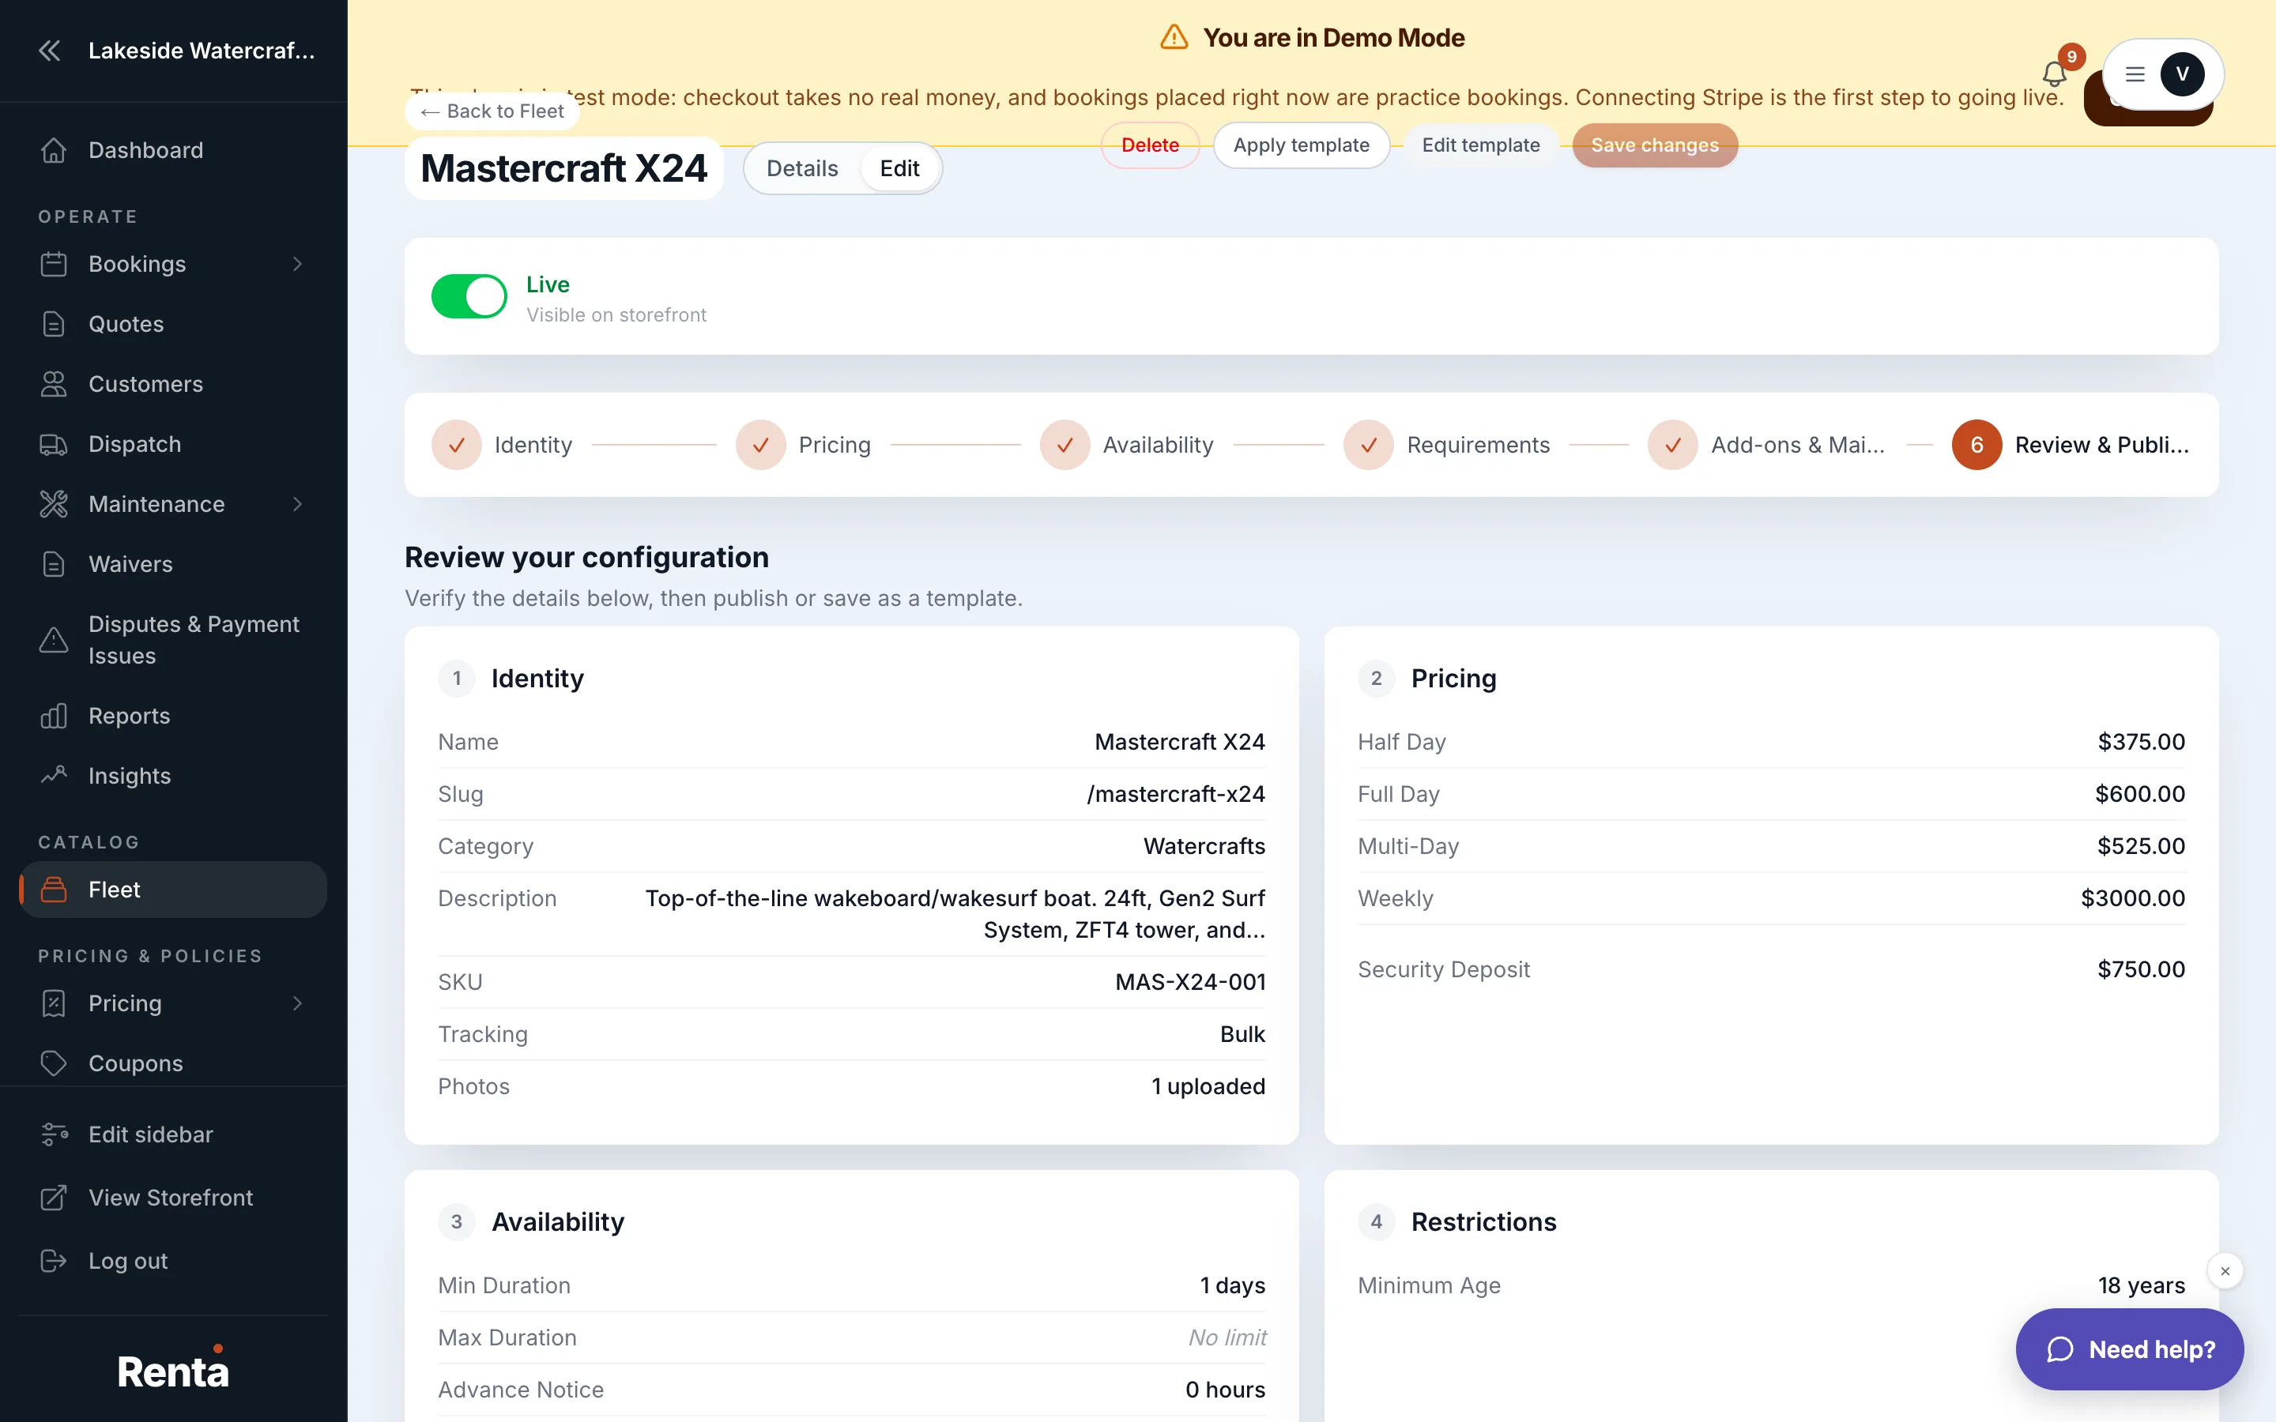Open the Need help? chat
Viewport: 2276px width, 1422px height.
click(x=2129, y=1349)
